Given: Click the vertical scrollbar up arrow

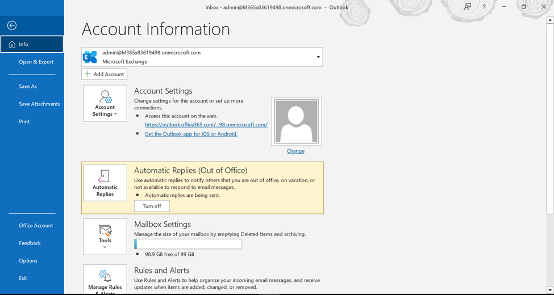Looking at the screenshot, I should tap(550, 21).
